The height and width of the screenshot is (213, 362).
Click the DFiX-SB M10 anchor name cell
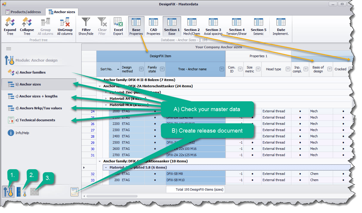coord(195,180)
